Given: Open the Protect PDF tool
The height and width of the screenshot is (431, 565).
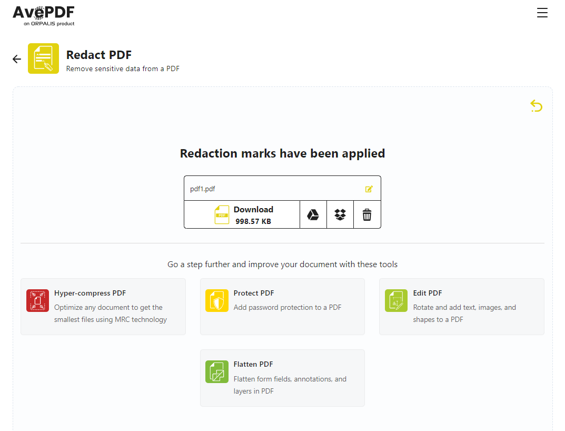Looking at the screenshot, I should pos(282,306).
